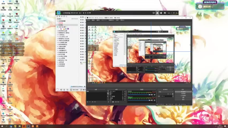This screenshot has height=128, width=228.
Task: Remove scene transition with minus icon
Action: point(170,94)
